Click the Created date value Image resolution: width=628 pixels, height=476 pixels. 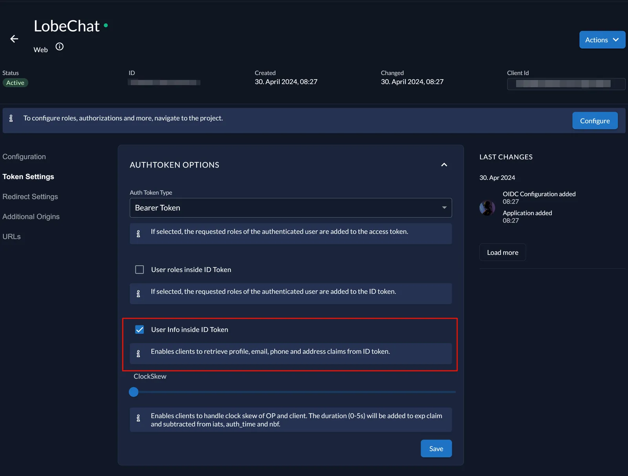click(x=286, y=82)
